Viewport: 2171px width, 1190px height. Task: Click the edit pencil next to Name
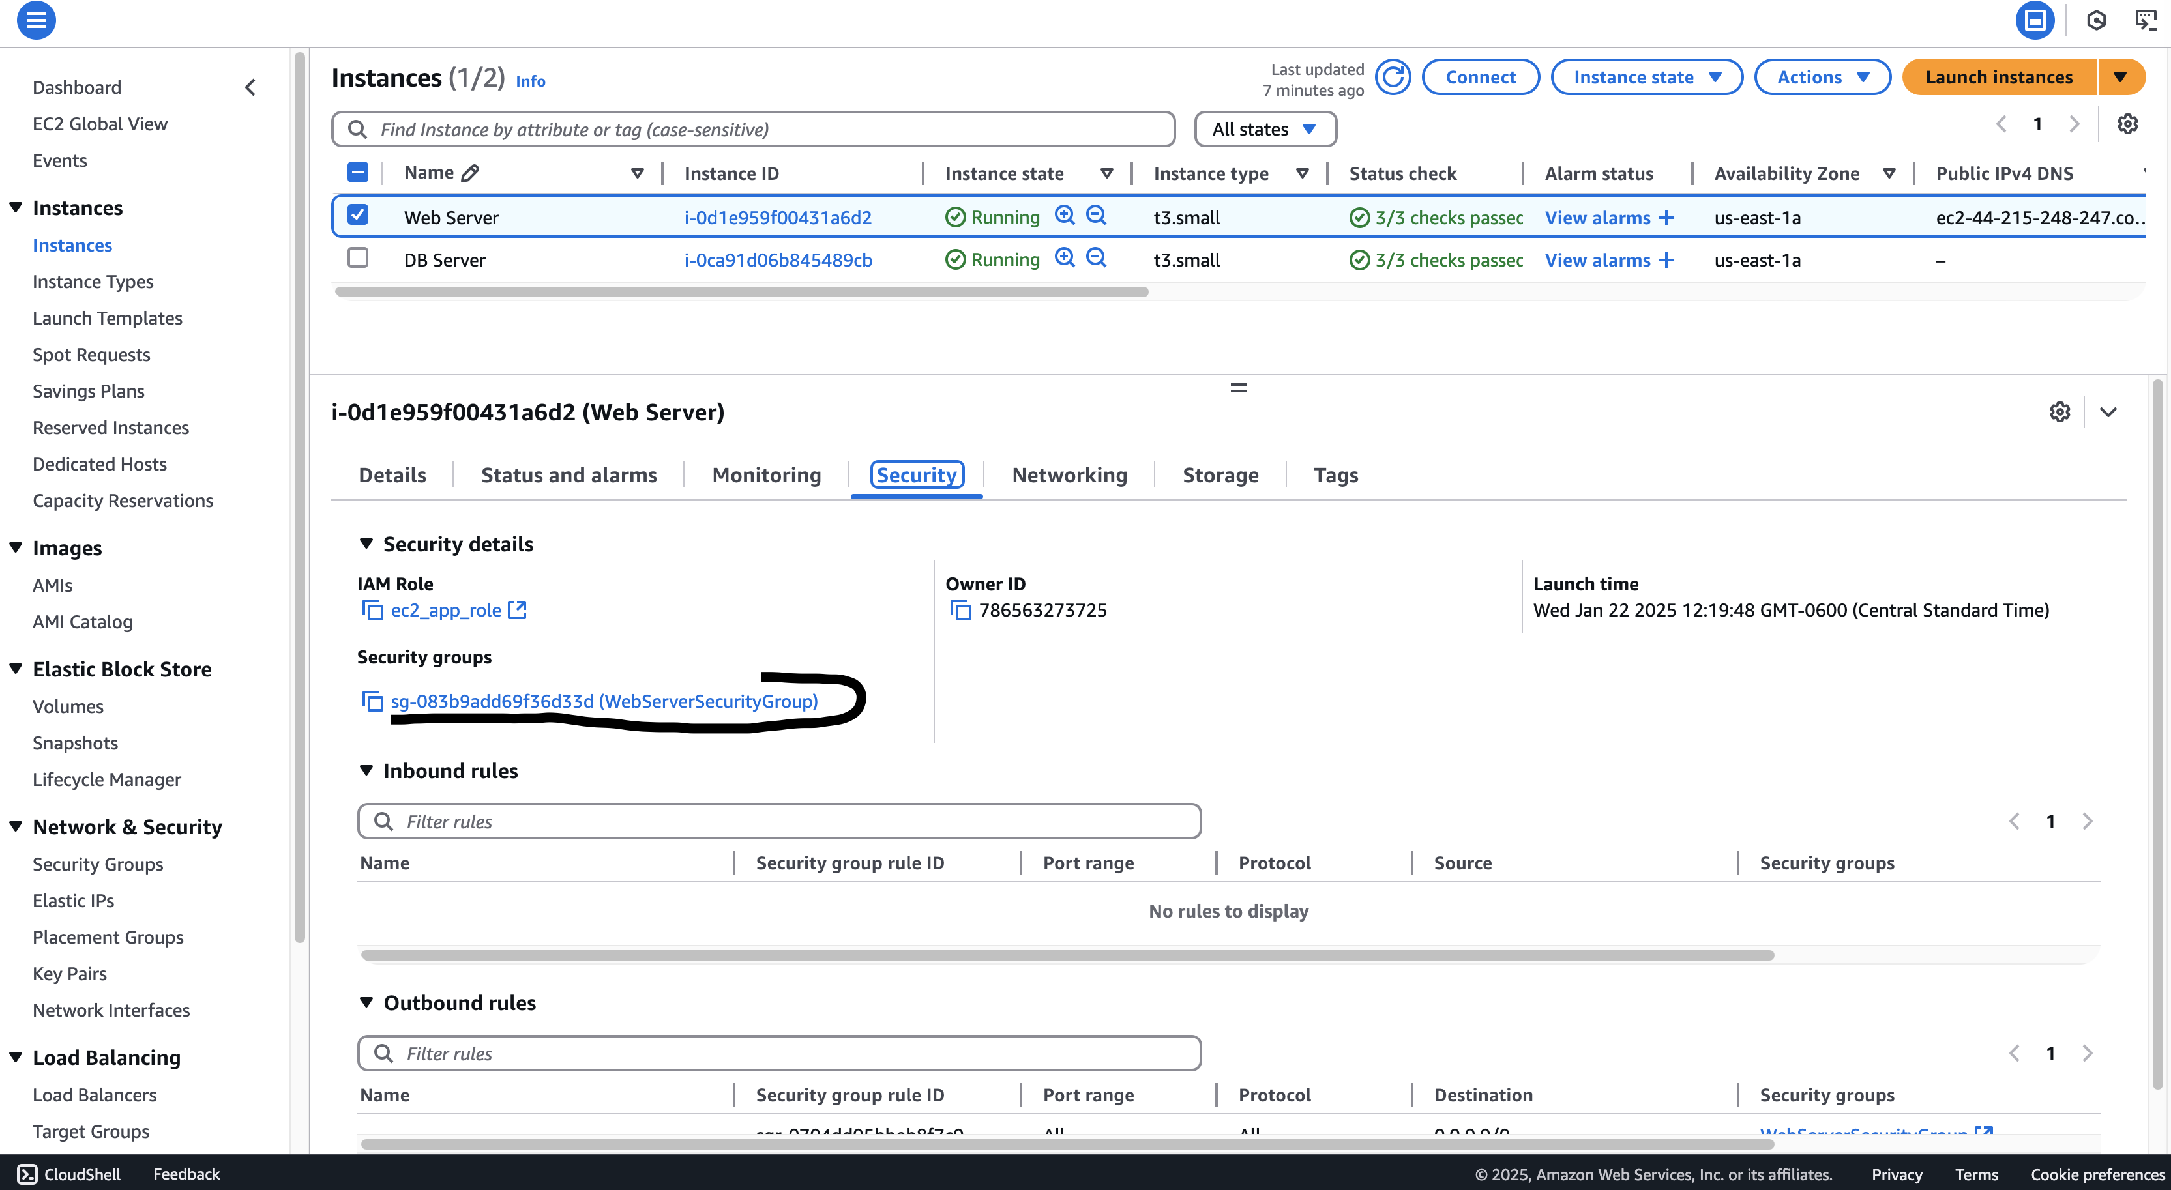470,173
